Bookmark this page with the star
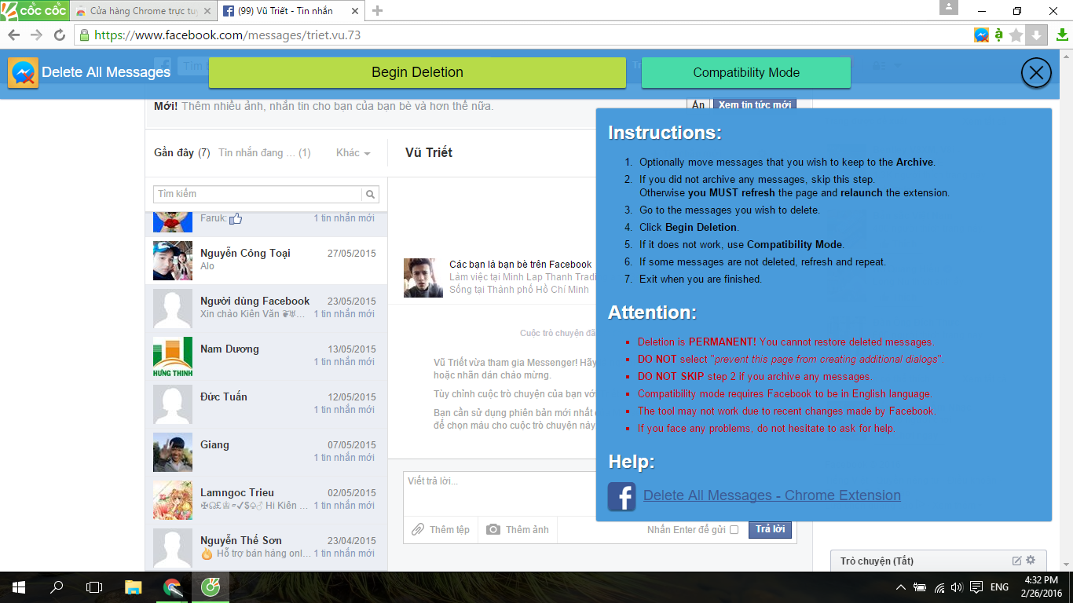 click(x=1016, y=35)
